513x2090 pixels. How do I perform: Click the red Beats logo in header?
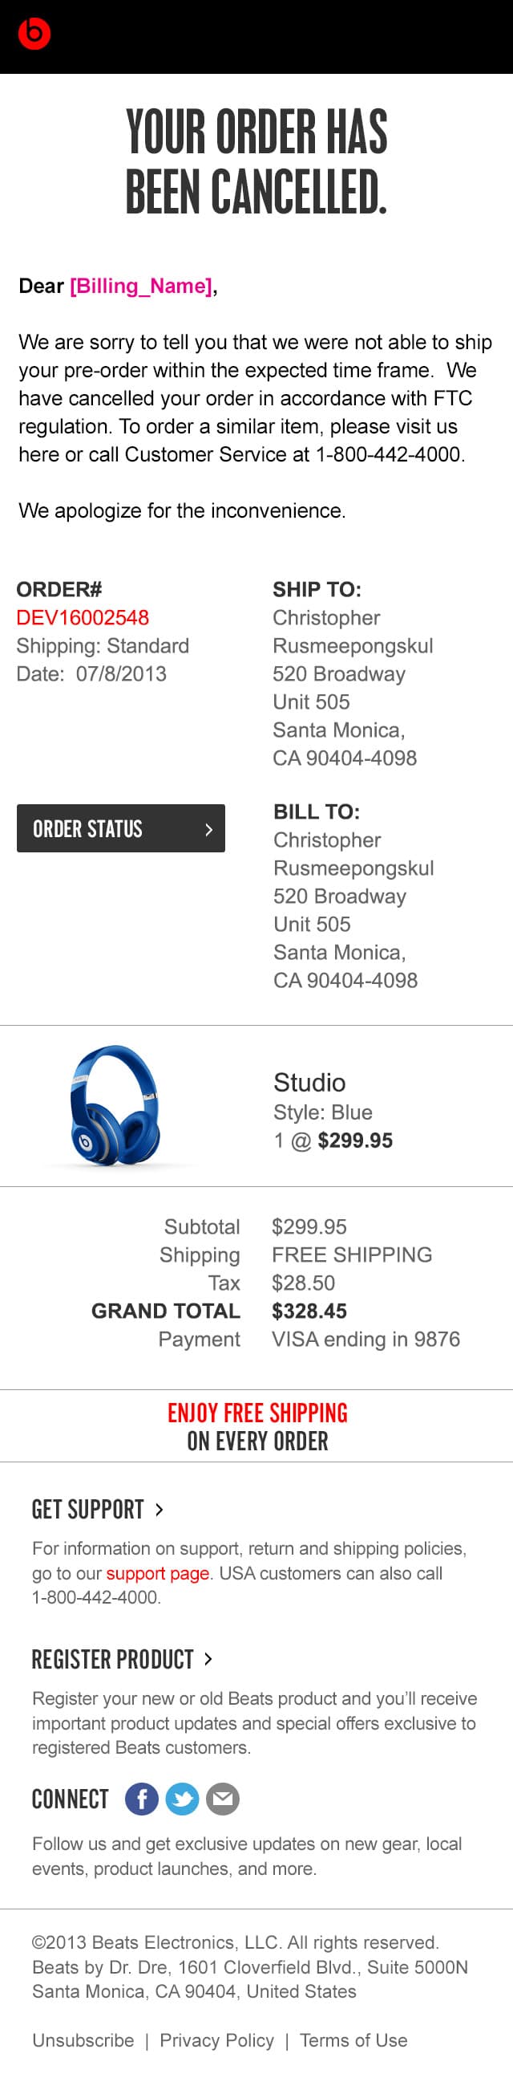[x=34, y=33]
